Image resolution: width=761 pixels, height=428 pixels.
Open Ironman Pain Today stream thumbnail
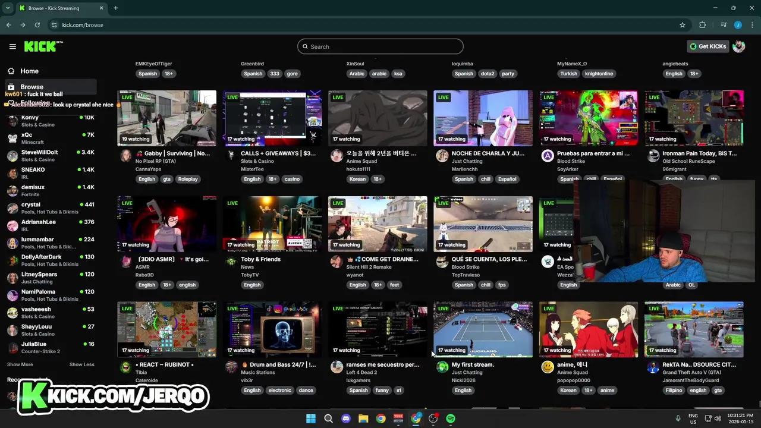click(694, 118)
